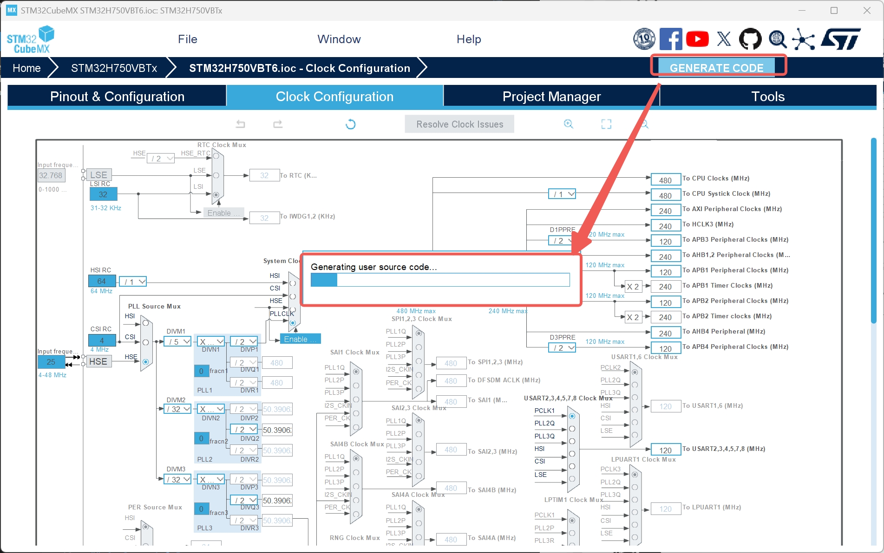Screen dimensions: 884x553
Task: Click the ST logo icon
Action: tap(841, 39)
